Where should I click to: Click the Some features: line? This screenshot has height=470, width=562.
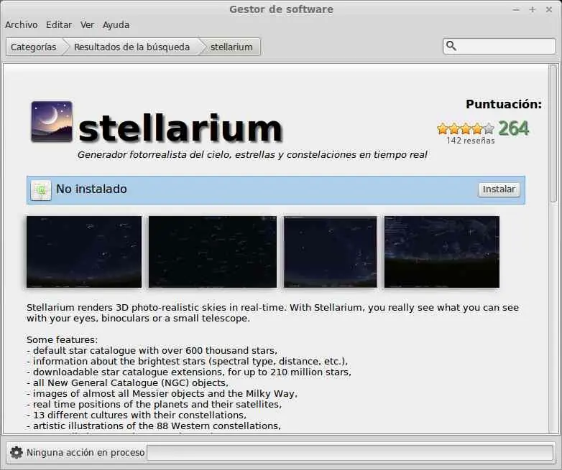(62, 339)
